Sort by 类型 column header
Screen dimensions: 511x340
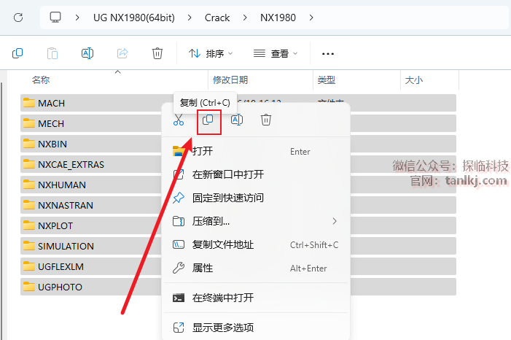(x=327, y=80)
